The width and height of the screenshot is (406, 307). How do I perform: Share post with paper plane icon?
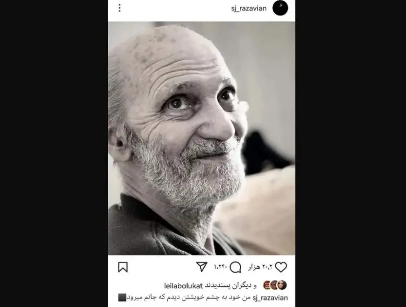tap(202, 267)
